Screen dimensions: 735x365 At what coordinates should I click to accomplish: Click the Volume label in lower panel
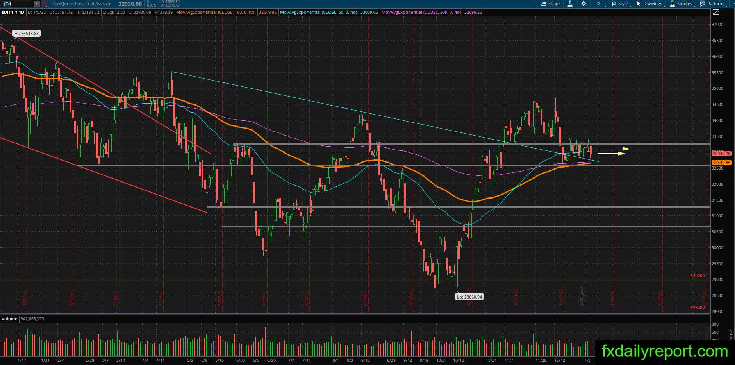(x=9, y=319)
